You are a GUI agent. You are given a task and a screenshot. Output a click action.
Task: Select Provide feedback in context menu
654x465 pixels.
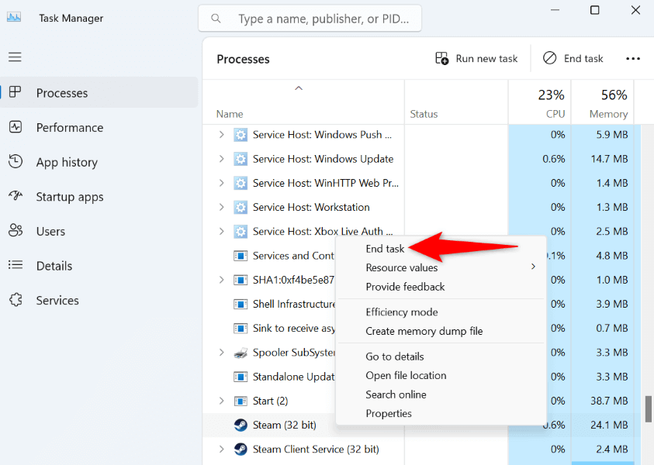pos(441,287)
